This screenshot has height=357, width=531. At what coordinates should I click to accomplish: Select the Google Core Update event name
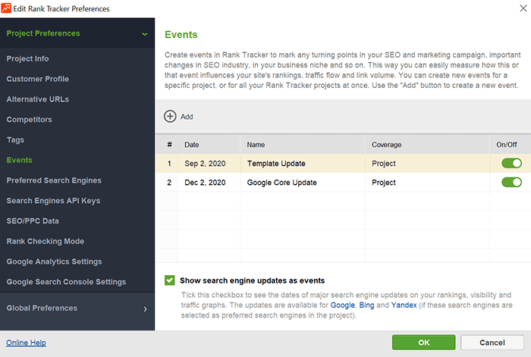coord(281,183)
